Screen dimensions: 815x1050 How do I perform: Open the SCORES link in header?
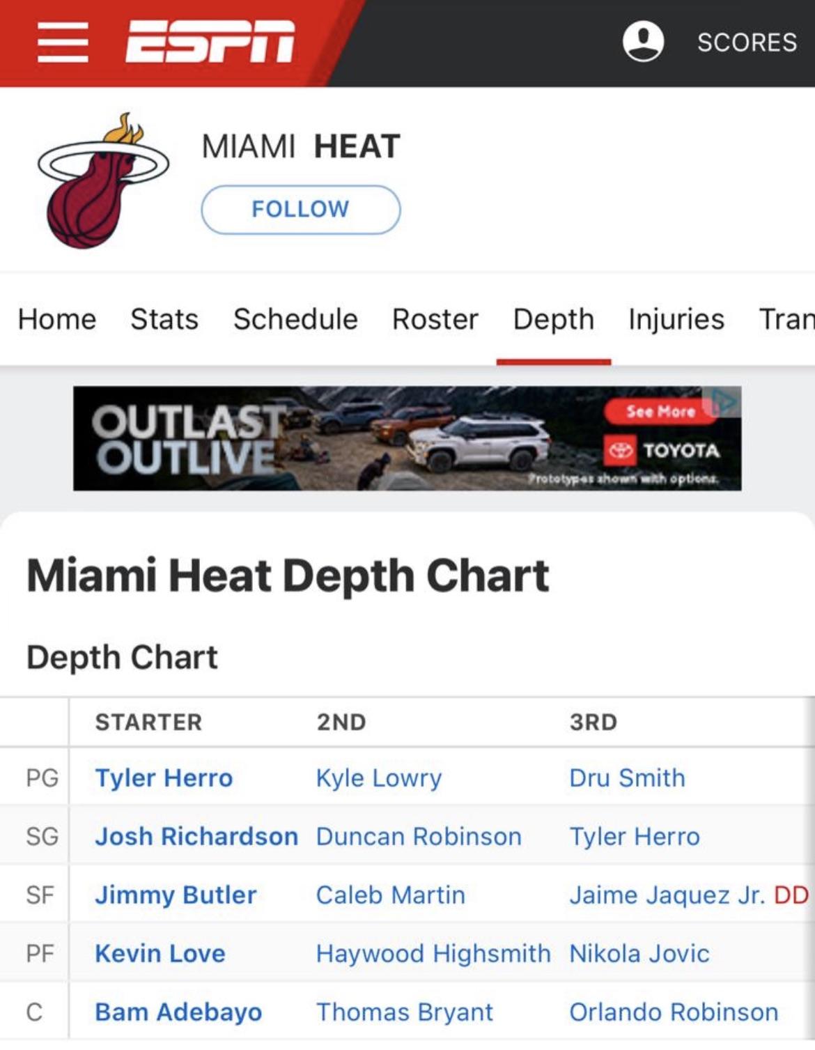click(747, 43)
